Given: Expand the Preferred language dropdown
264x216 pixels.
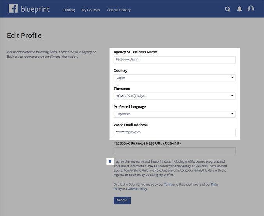Looking at the screenshot, I should tap(175, 114).
